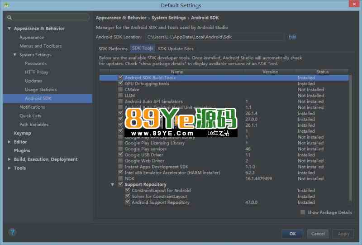Screen dimensions: 362x245
Task: Click Google Play services version 46
Action: pos(248,149)
